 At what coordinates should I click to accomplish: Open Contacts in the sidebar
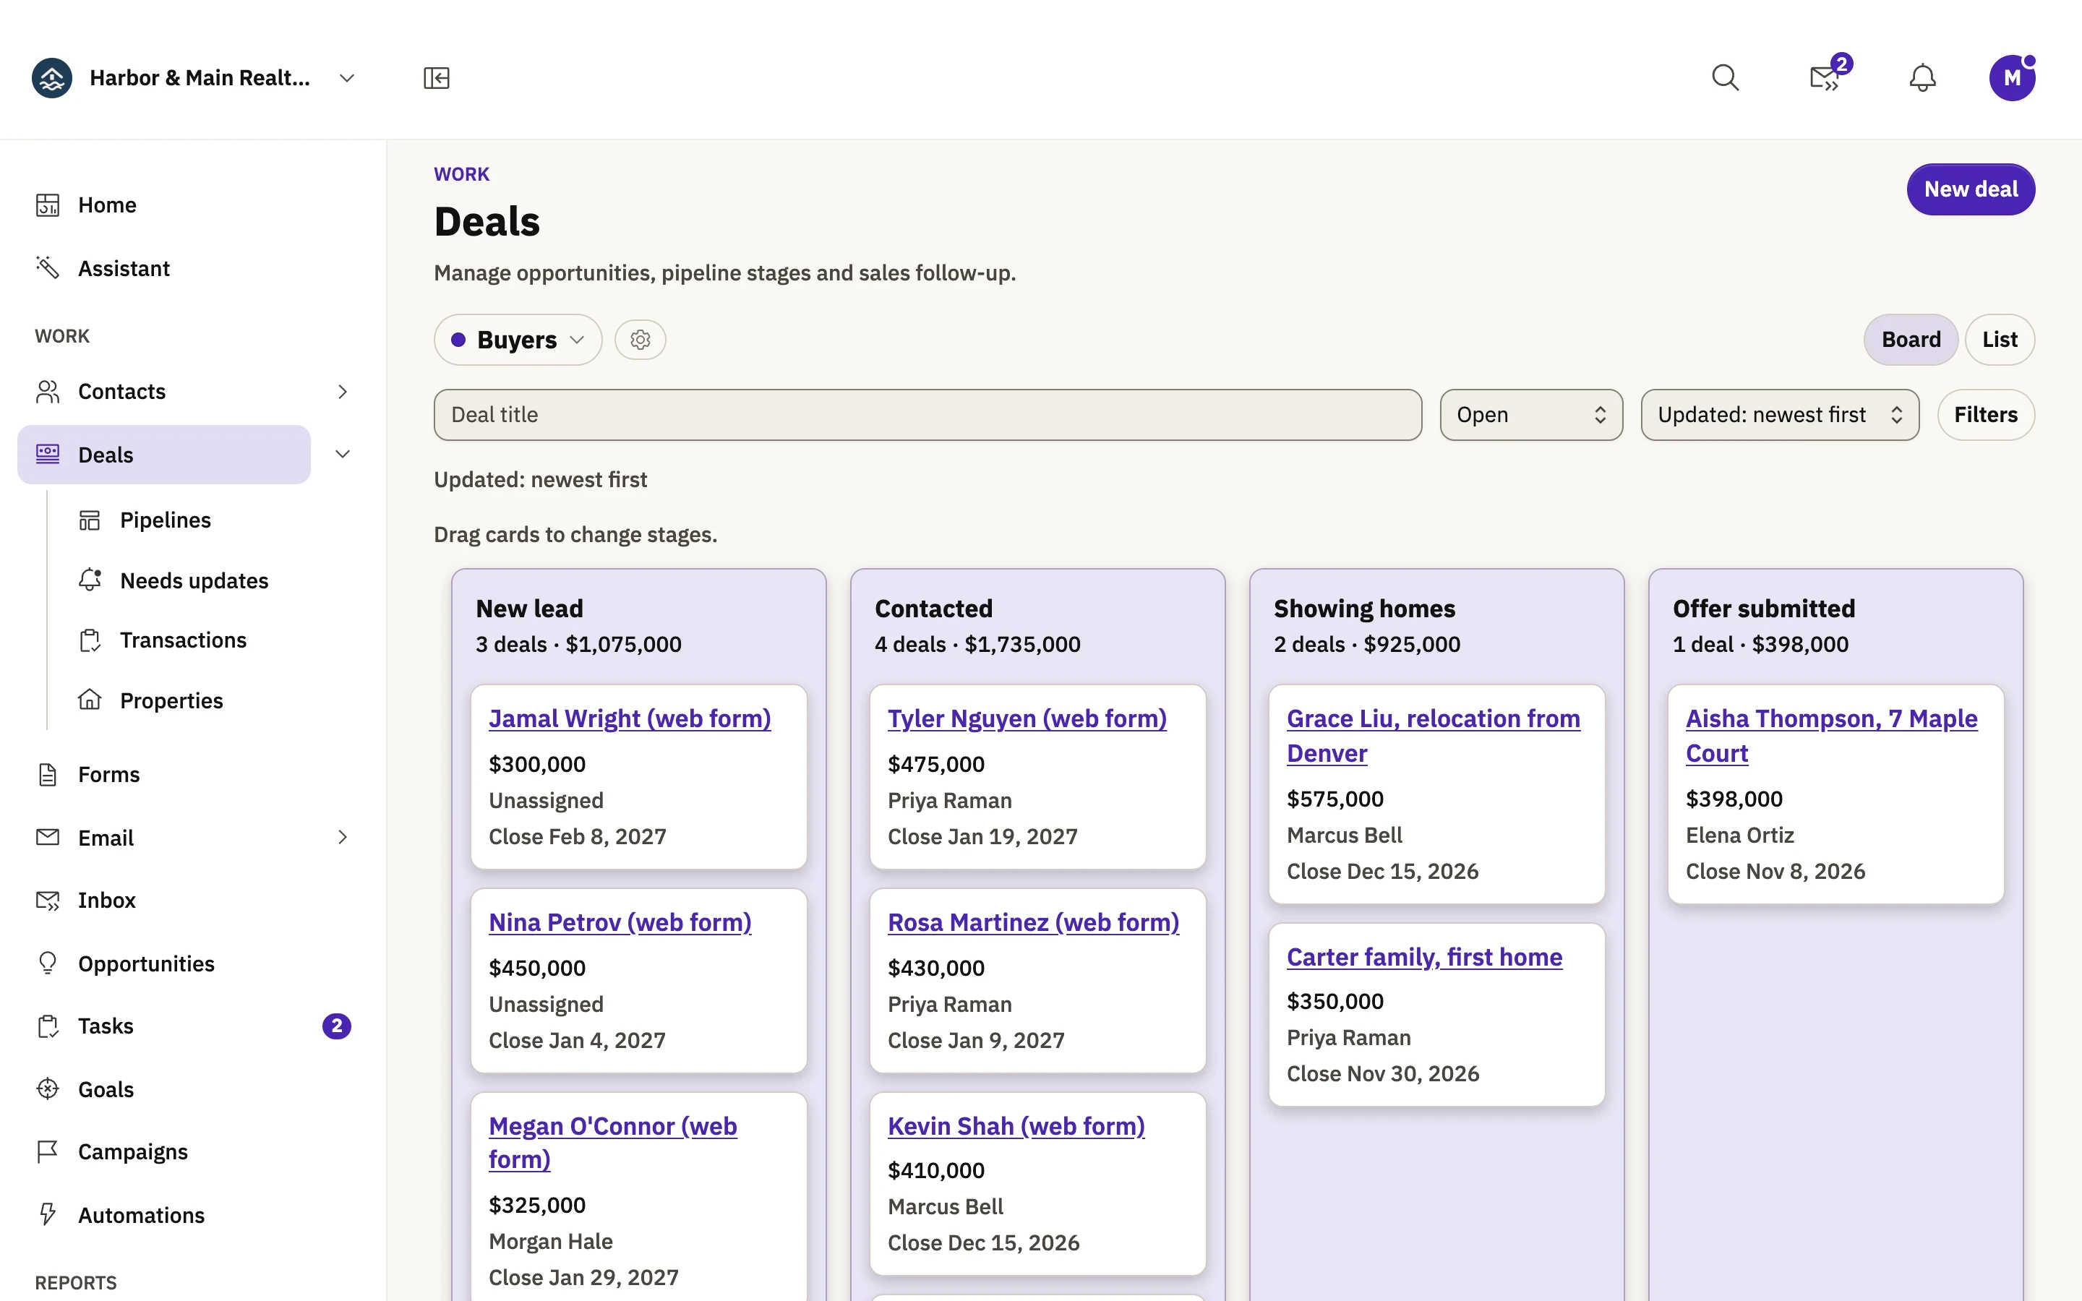[164, 392]
